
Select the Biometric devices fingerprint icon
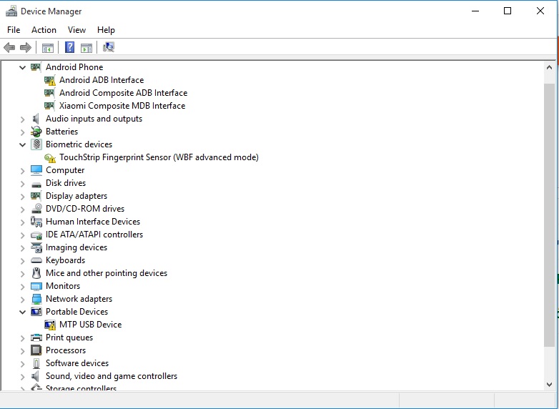(36, 144)
